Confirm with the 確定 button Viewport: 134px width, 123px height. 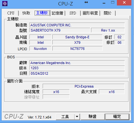[117, 117]
